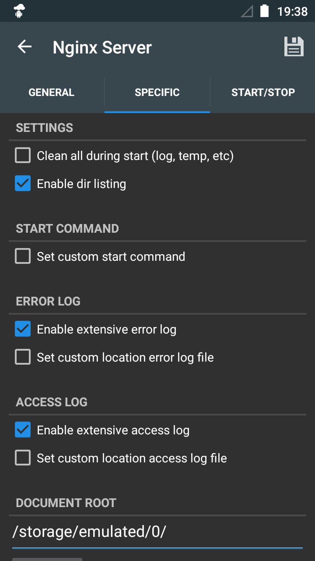Check Set custom location access log file
Viewport: 315px width, 561px height.
(x=23, y=458)
